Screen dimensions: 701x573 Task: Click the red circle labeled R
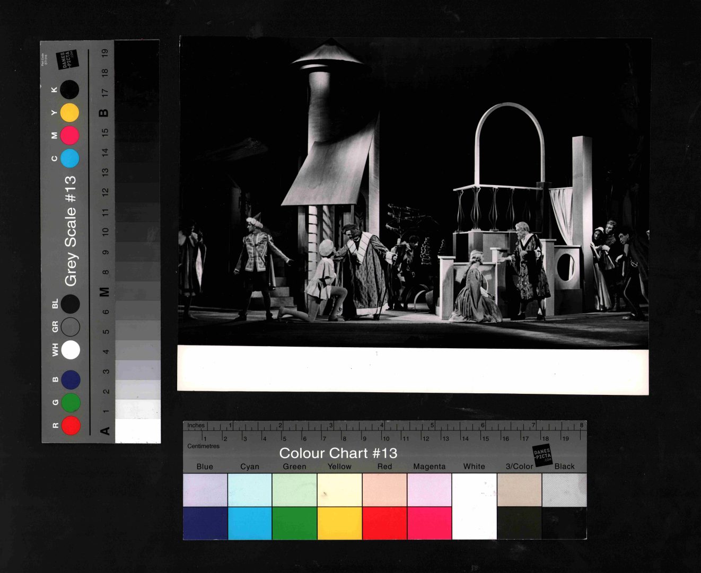pyautogui.click(x=71, y=425)
